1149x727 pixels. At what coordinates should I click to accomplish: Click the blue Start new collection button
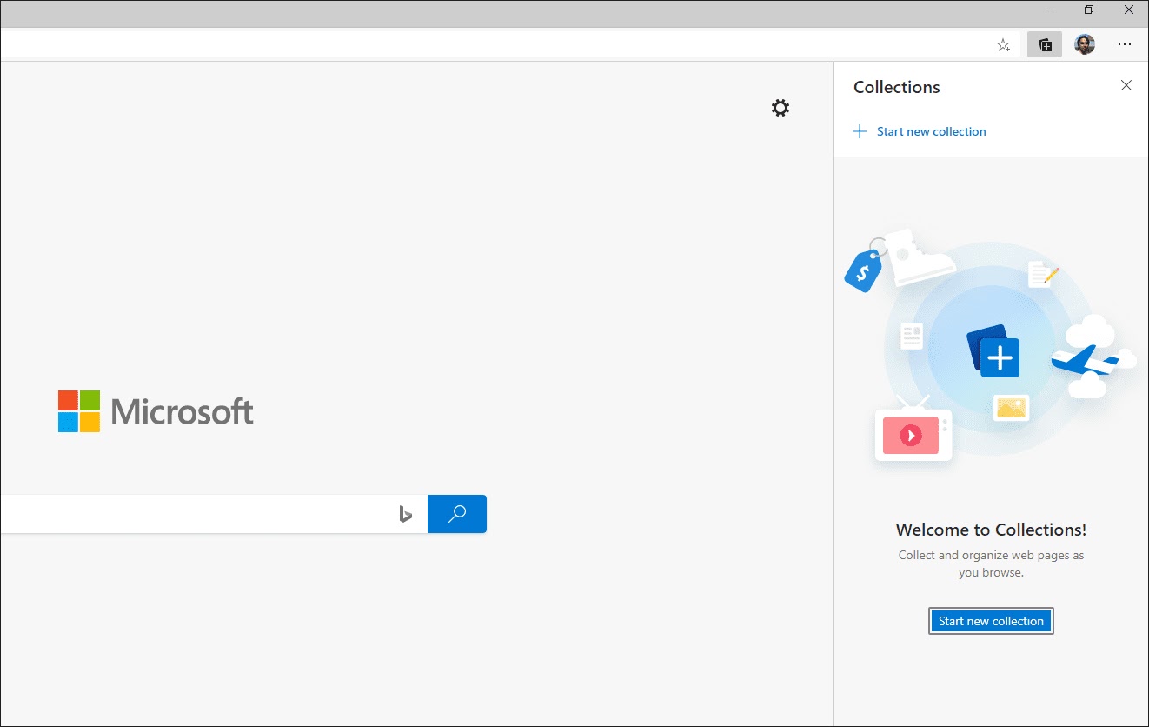point(991,621)
